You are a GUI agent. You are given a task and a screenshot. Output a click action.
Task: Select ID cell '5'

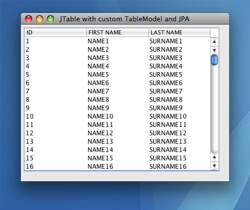pyautogui.click(x=56, y=75)
